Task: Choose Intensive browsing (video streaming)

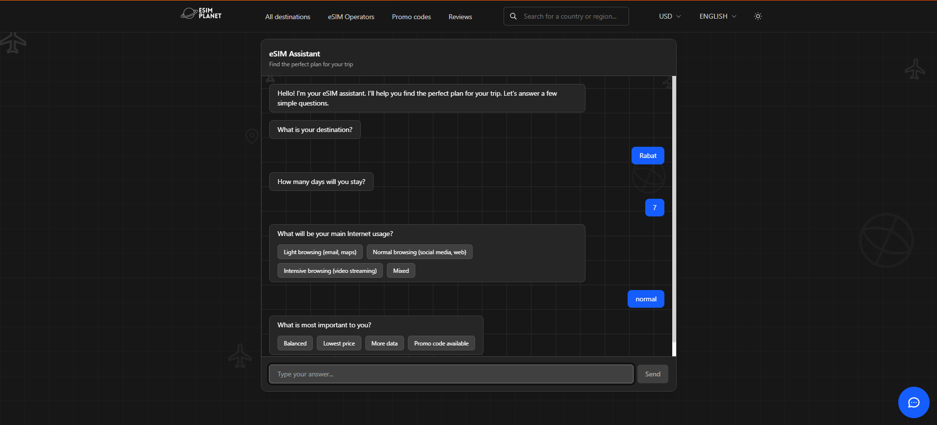Action: coord(330,271)
